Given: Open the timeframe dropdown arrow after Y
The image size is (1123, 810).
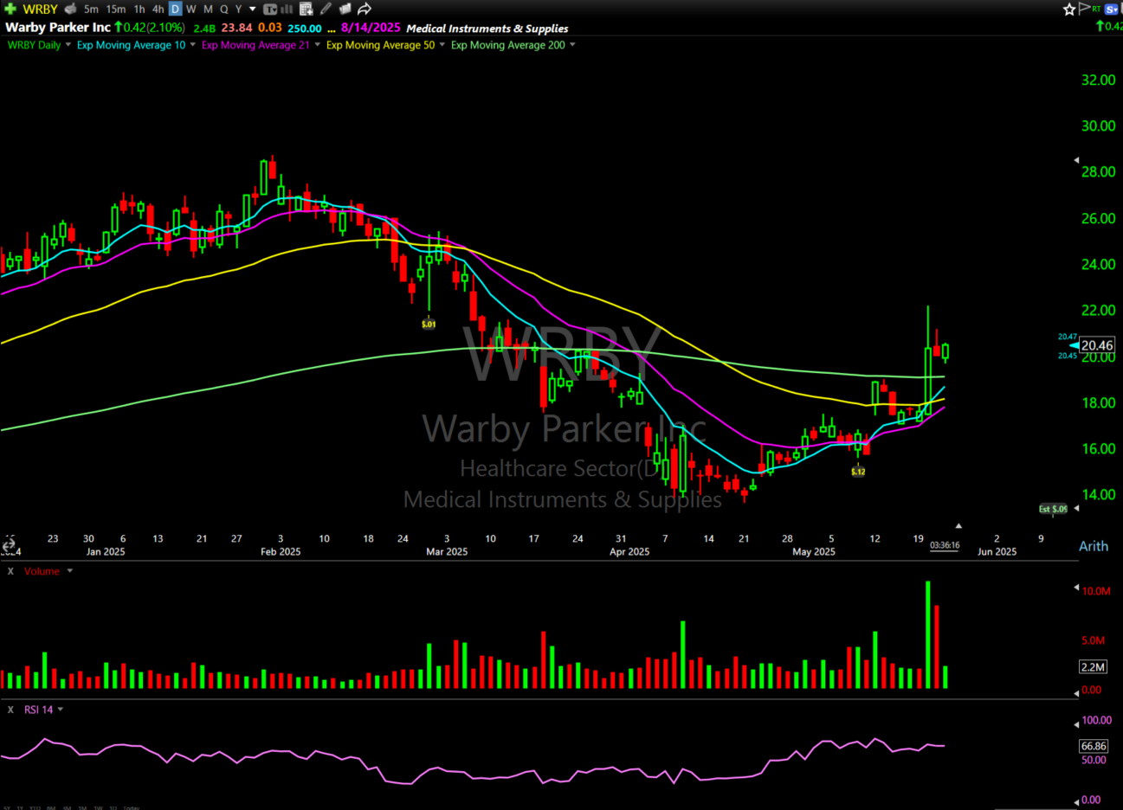Looking at the screenshot, I should tap(253, 9).
